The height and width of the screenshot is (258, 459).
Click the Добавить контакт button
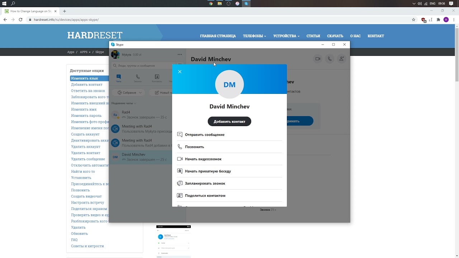[x=229, y=121]
